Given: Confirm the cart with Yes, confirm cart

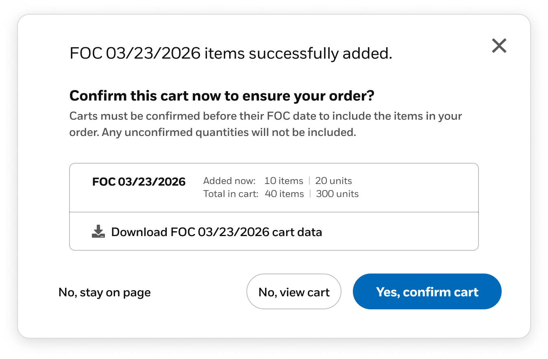Looking at the screenshot, I should [x=427, y=292].
